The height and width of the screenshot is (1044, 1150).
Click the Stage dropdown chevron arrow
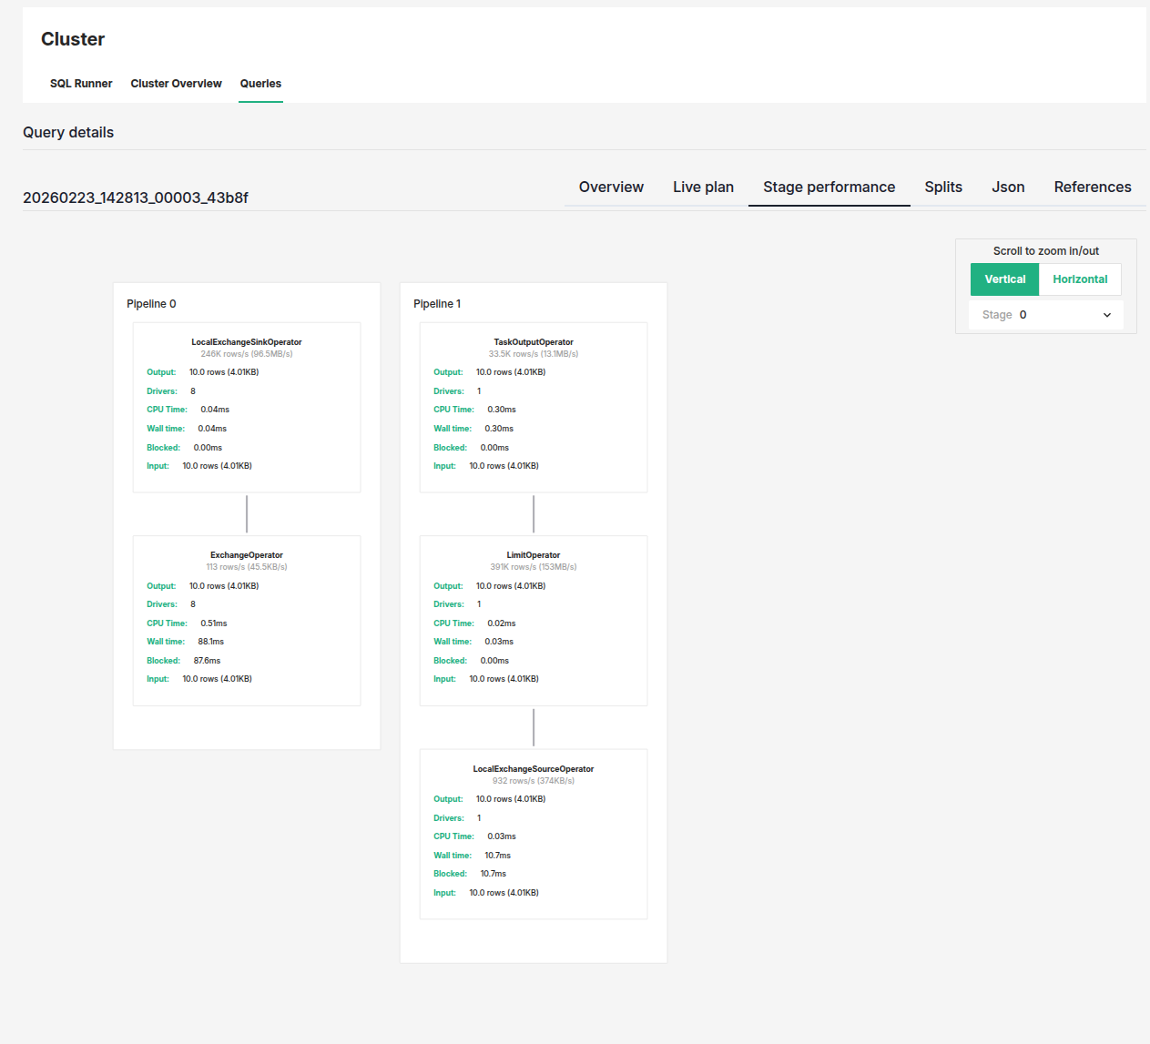click(1108, 314)
